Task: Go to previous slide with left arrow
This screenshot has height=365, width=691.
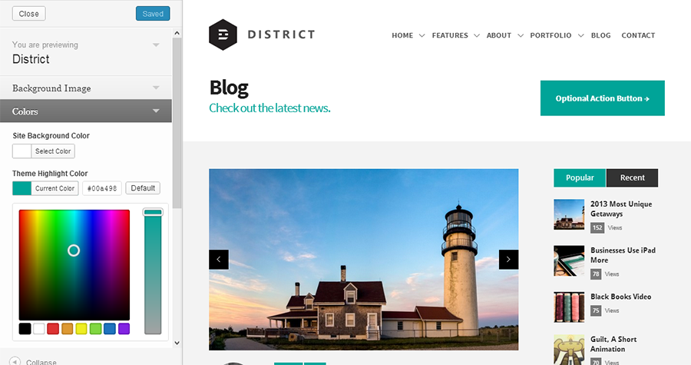Action: [218, 260]
